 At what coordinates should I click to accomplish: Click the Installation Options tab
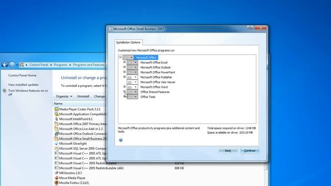pyautogui.click(x=128, y=42)
